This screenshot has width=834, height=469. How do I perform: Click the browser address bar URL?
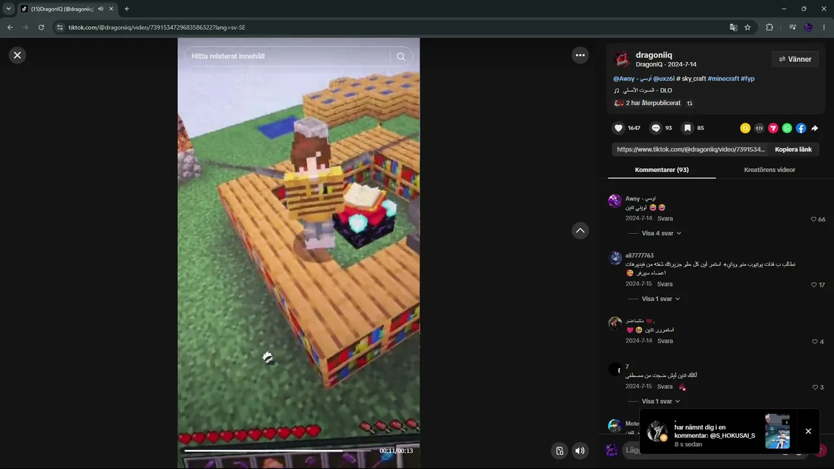[157, 27]
